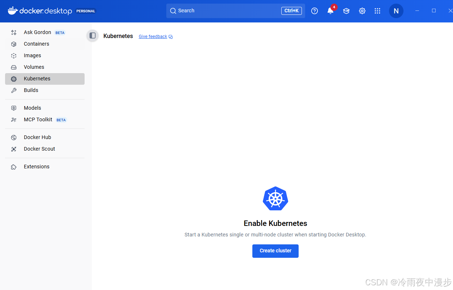Open the apps grid icon
The height and width of the screenshot is (290, 453).
coord(377,11)
